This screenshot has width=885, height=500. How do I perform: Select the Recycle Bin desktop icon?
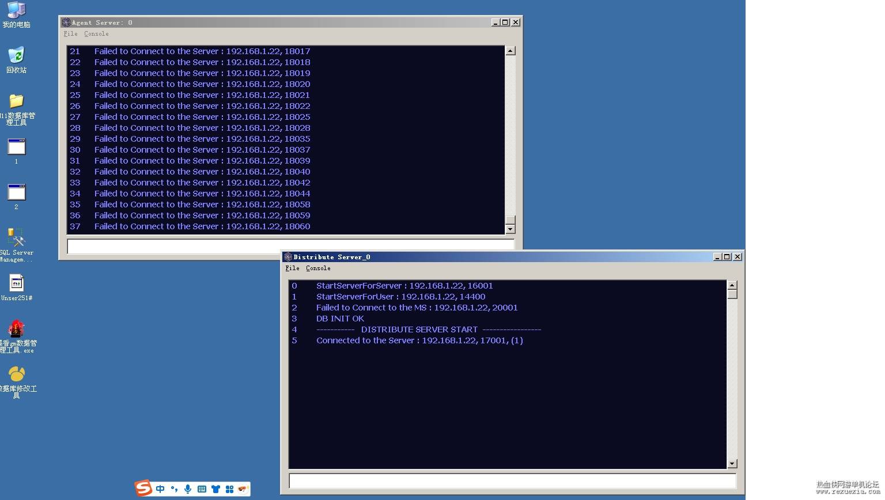(x=16, y=60)
